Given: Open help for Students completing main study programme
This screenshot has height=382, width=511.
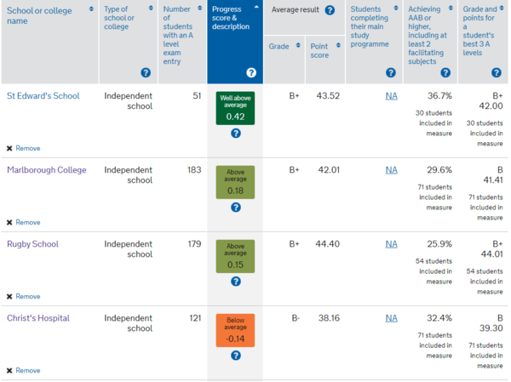Looking at the screenshot, I should tap(391, 72).
